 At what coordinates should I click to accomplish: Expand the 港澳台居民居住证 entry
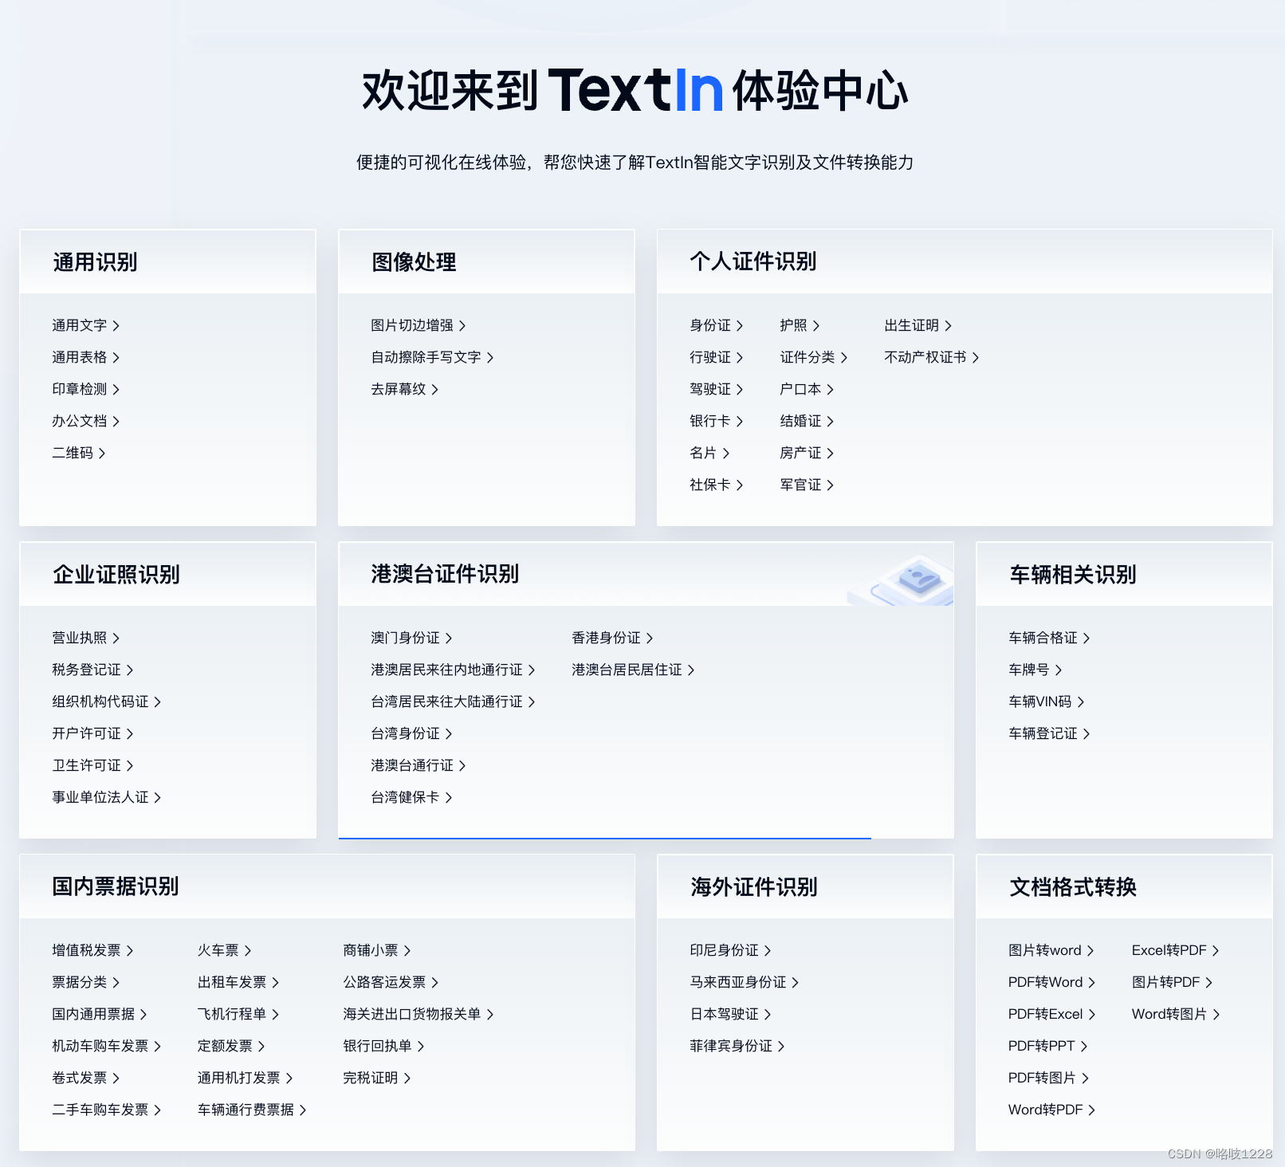627,669
